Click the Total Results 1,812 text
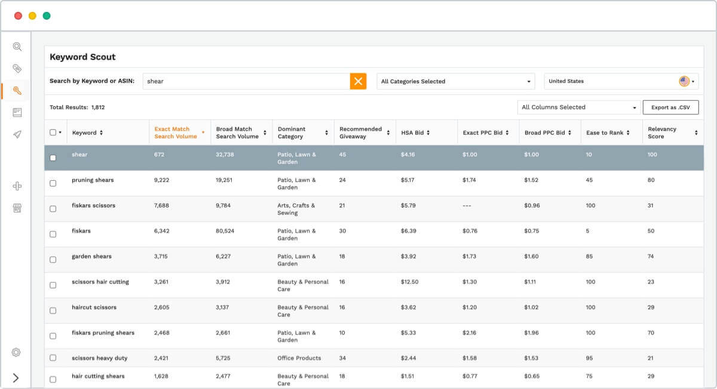 click(77, 107)
